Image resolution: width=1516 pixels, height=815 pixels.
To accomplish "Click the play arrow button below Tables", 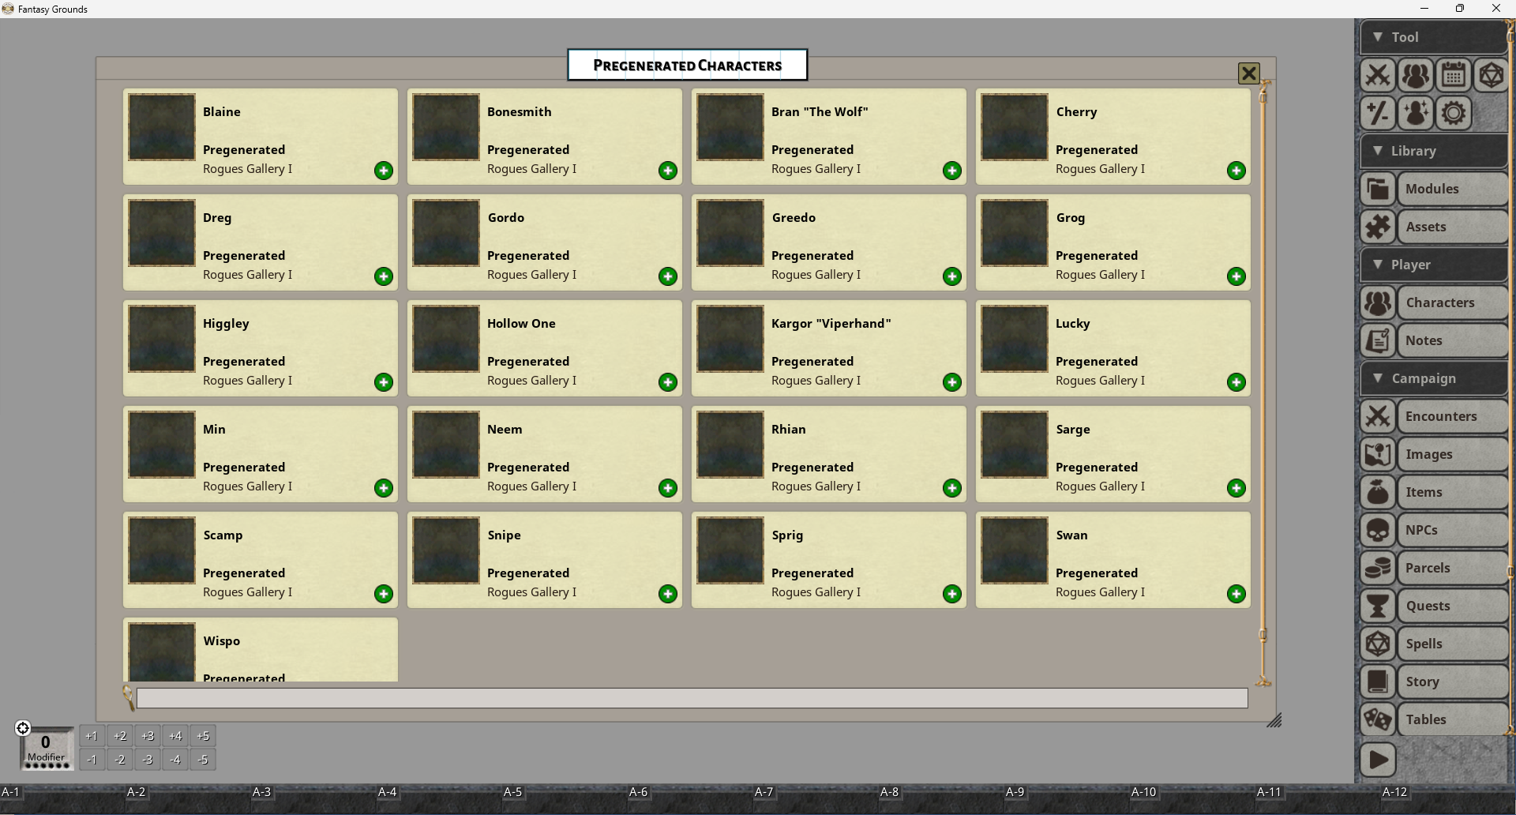I will [x=1378, y=760].
